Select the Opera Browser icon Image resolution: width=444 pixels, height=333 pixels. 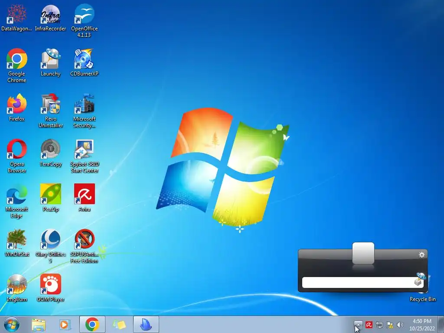pyautogui.click(x=17, y=156)
